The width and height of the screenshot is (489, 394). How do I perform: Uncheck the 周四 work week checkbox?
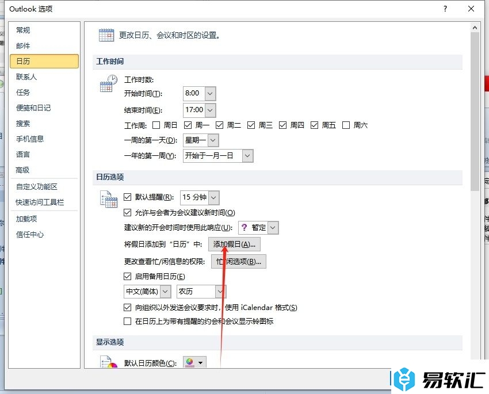coord(283,125)
